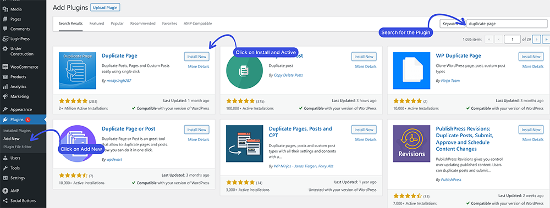Open the Duplicate Pages, Posts and CPT title
Viewport: 550px width, 208px height.
(300, 132)
